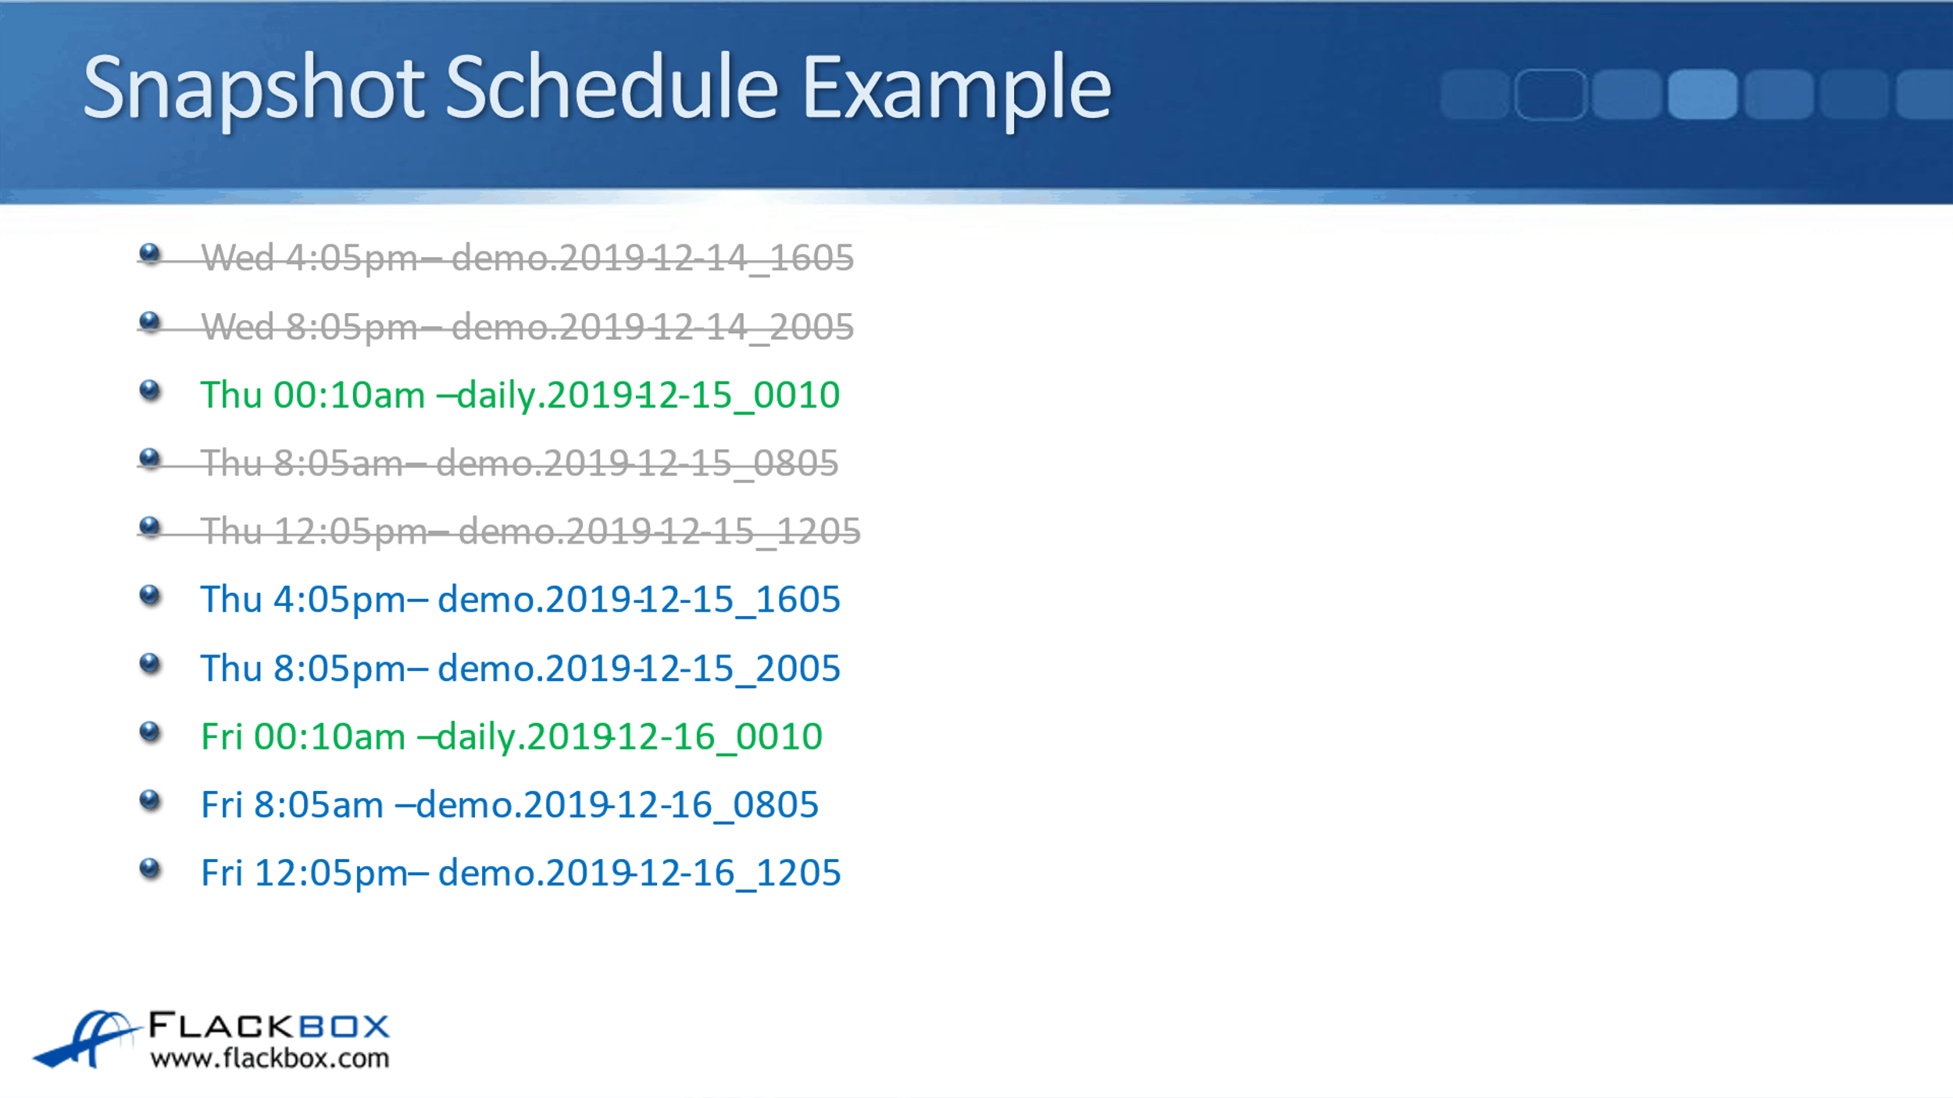Click the brightest light-blue square in header
Screen dimensions: 1953x1098
click(1703, 94)
